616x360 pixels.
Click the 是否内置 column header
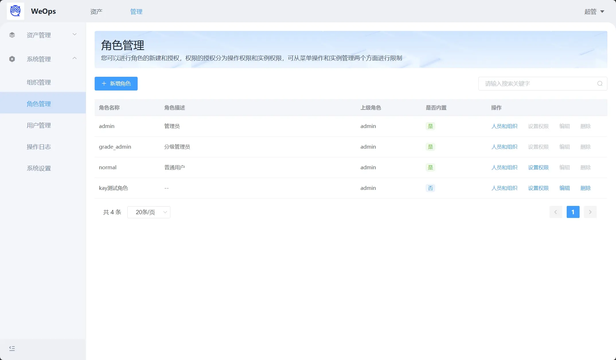click(x=436, y=108)
